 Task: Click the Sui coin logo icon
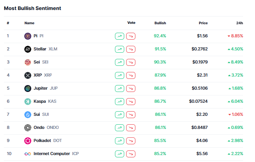tap(28, 114)
